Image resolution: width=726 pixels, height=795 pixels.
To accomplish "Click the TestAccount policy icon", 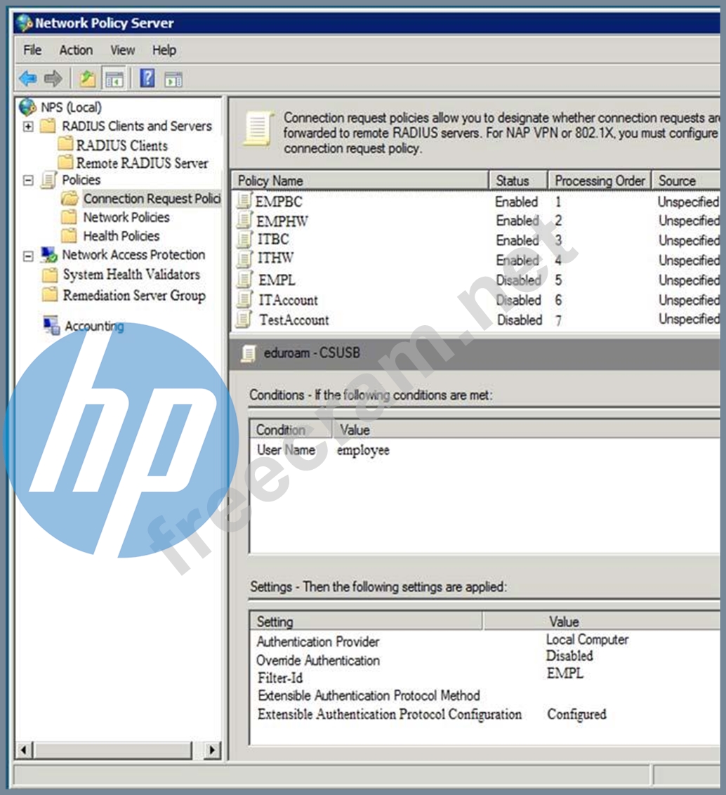I will coord(244,320).
